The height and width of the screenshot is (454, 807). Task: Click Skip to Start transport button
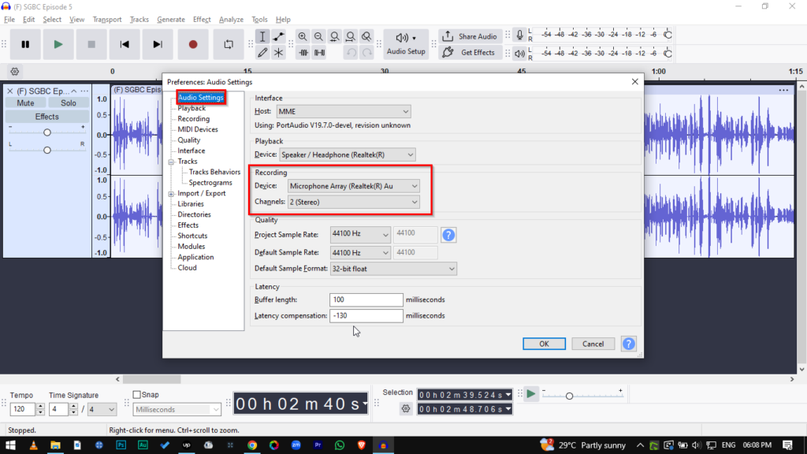click(x=125, y=45)
